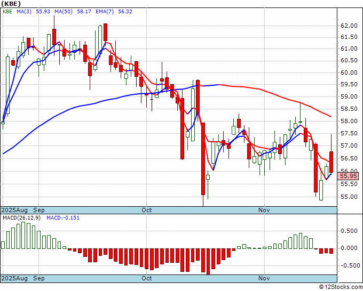Click the 61.00 price axis label
The image size is (363, 291).
tap(349, 49)
